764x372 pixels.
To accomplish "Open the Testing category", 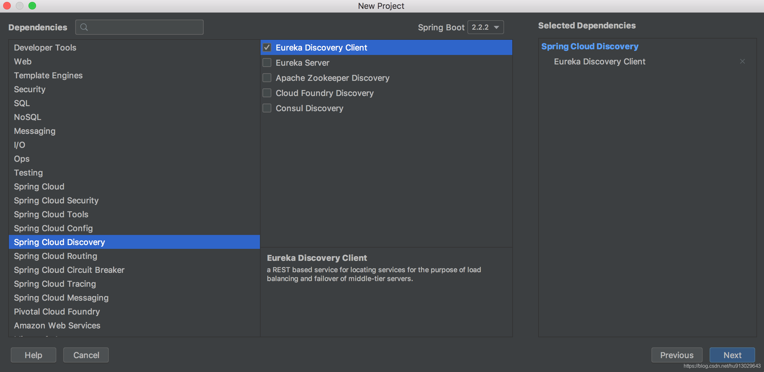I will click(x=134, y=172).
